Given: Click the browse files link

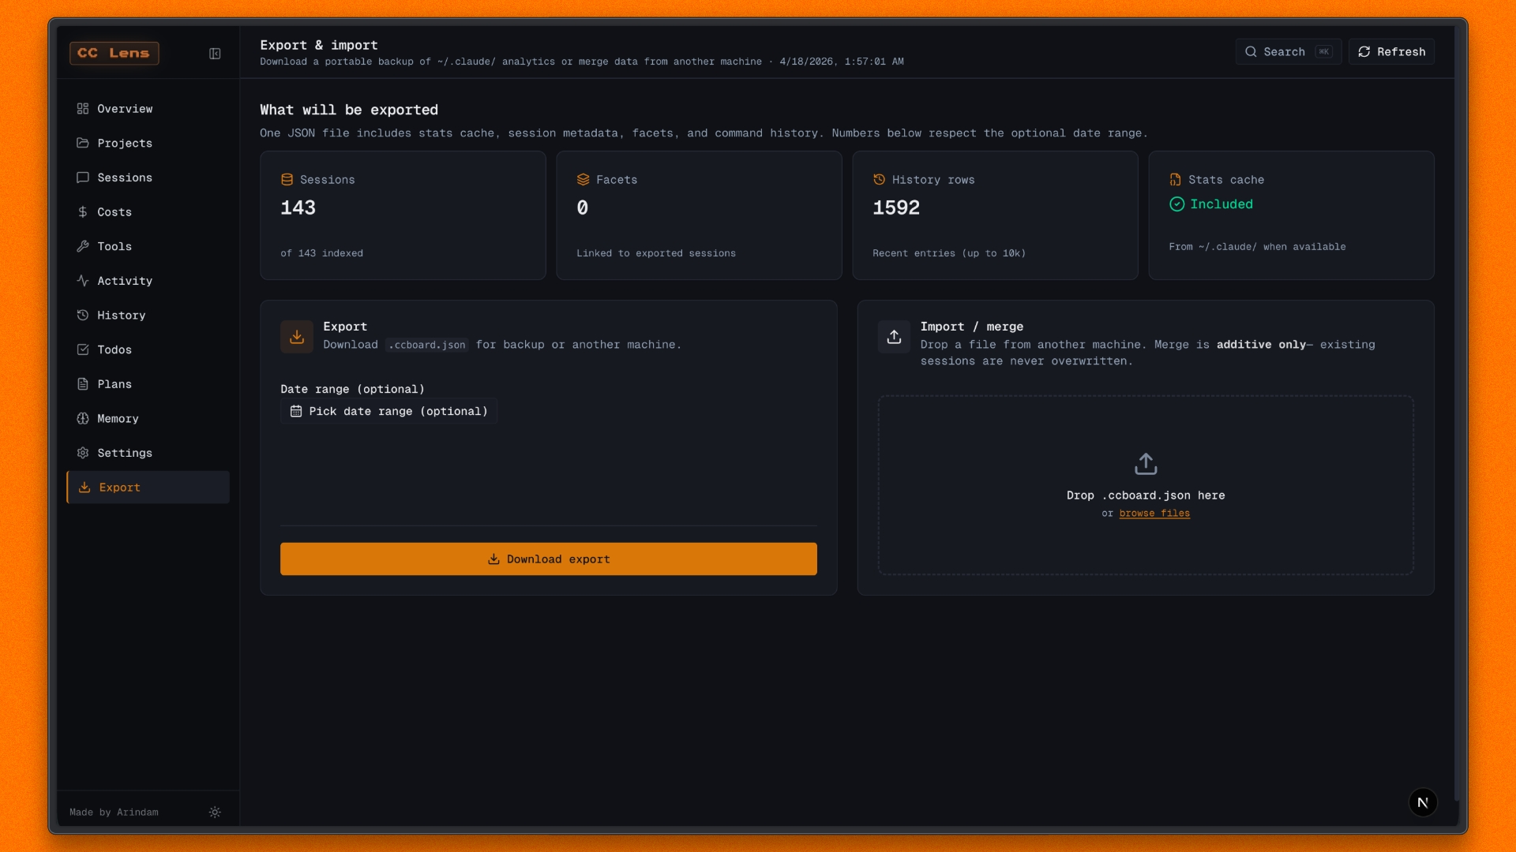Looking at the screenshot, I should click(1154, 514).
